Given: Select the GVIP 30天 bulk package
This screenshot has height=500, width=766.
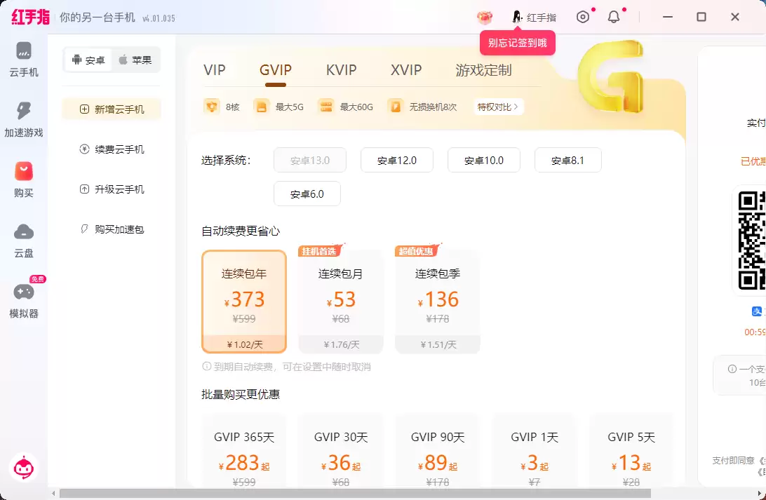Looking at the screenshot, I should 340,450.
